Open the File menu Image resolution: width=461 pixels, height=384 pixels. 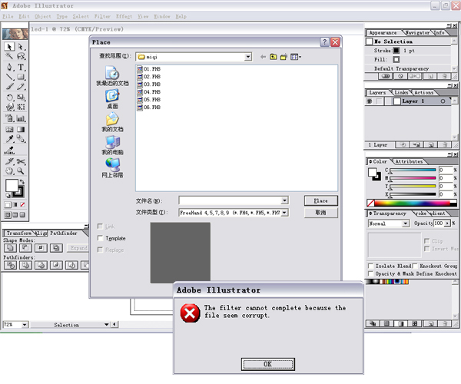point(8,16)
